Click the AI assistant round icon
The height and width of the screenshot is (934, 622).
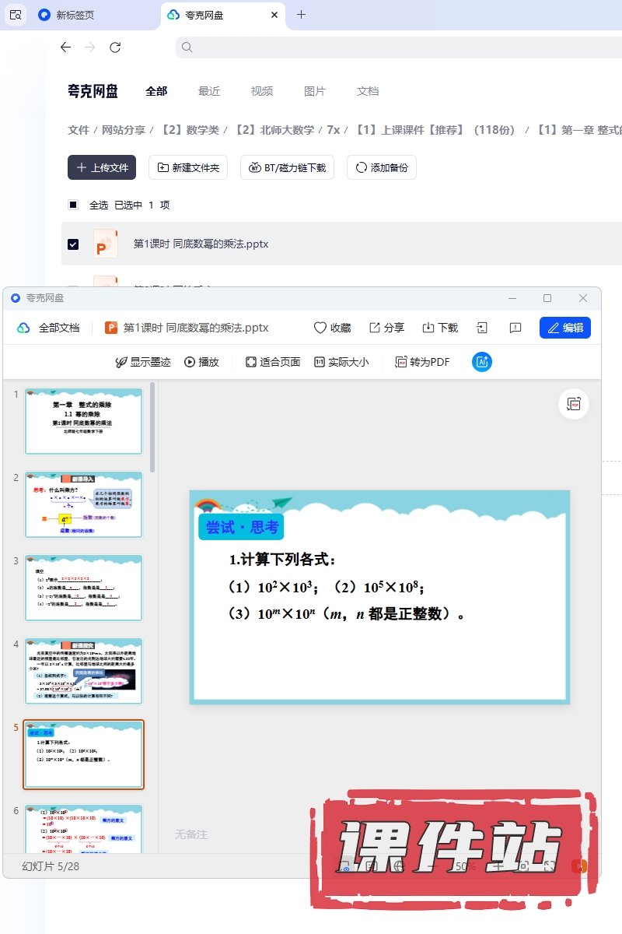click(x=482, y=362)
